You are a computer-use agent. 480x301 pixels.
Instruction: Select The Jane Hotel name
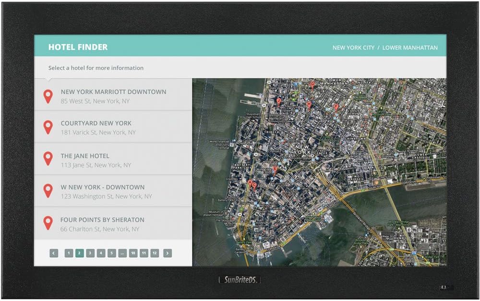85,156
